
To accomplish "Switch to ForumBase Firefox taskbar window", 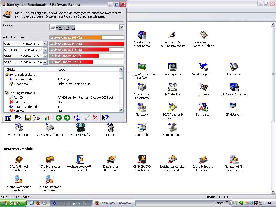I will pyautogui.click(x=114, y=203).
